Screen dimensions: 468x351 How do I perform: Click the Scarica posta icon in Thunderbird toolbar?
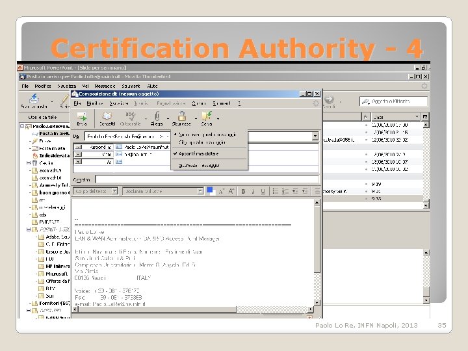(34, 99)
